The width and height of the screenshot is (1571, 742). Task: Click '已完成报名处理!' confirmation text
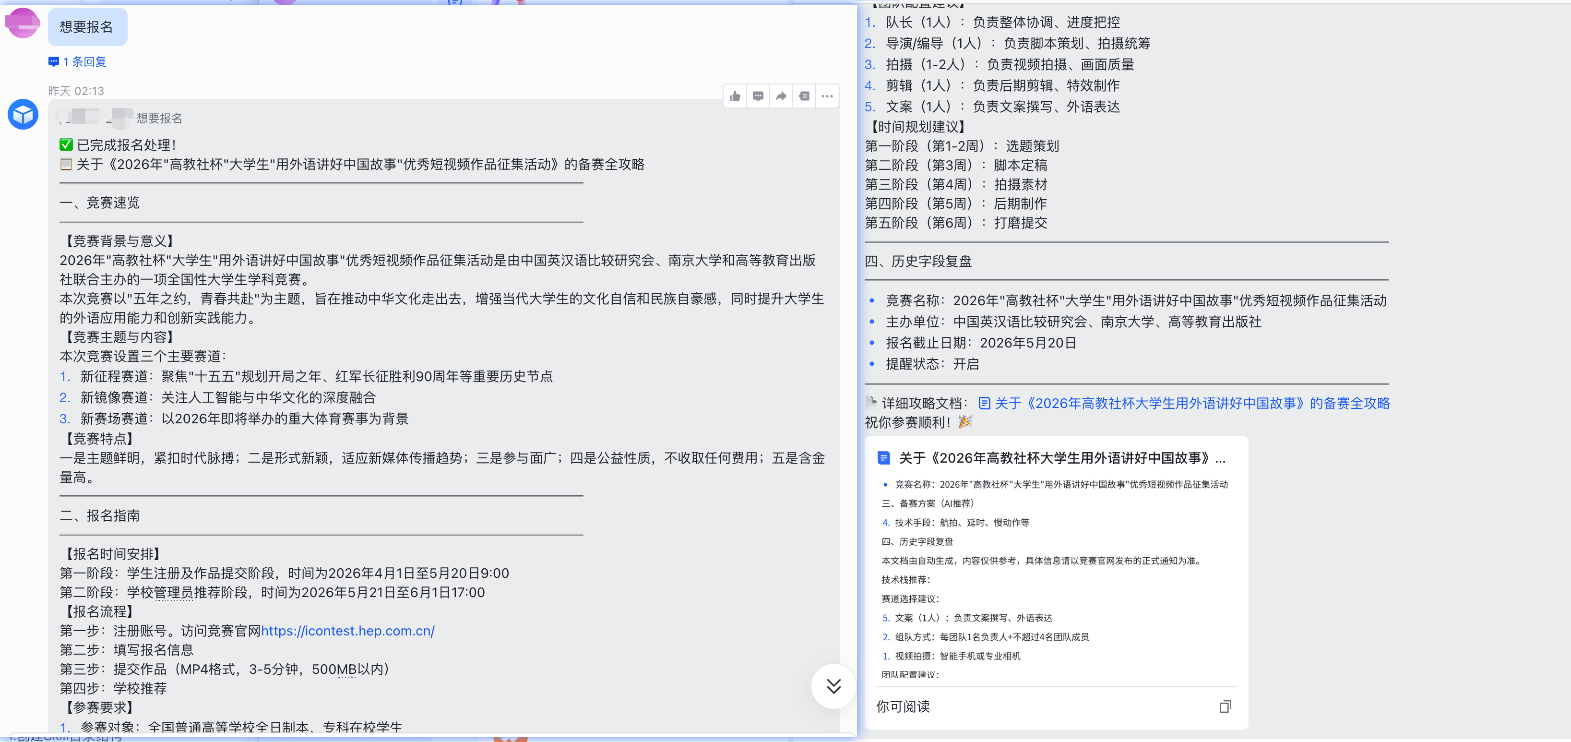pyautogui.click(x=126, y=145)
